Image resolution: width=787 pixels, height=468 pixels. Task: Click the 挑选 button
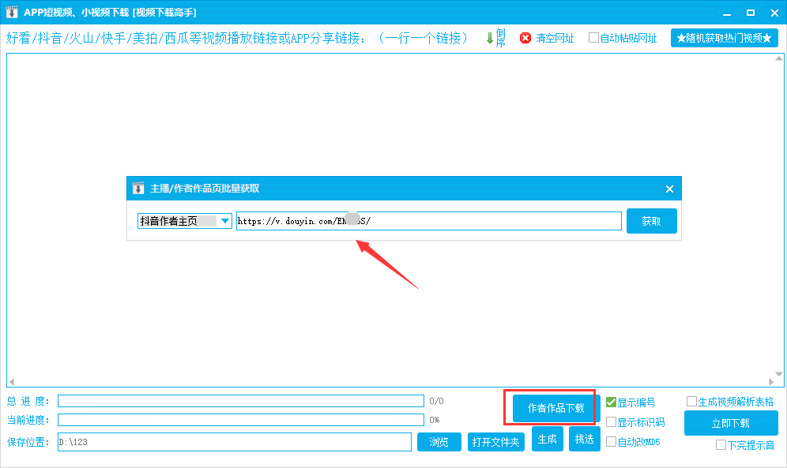coord(584,439)
